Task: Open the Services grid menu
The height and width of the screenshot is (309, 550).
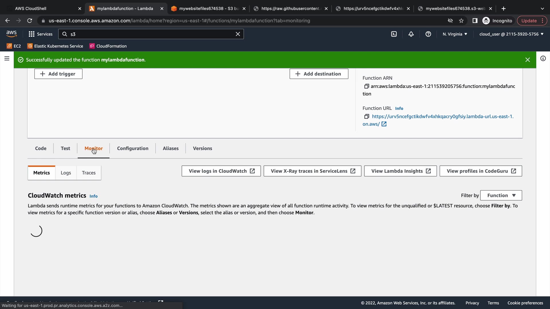Action: (x=40, y=34)
